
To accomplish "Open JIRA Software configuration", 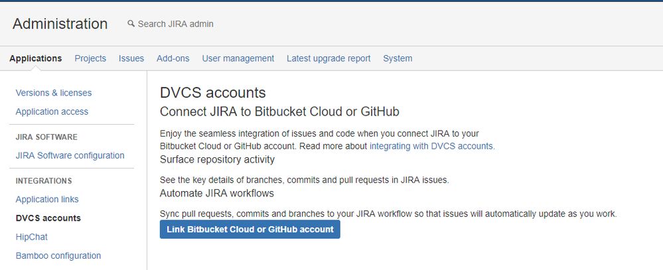I will click(70, 155).
